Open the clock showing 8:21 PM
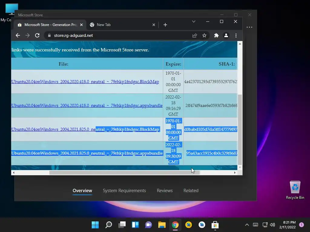 tap(288, 225)
